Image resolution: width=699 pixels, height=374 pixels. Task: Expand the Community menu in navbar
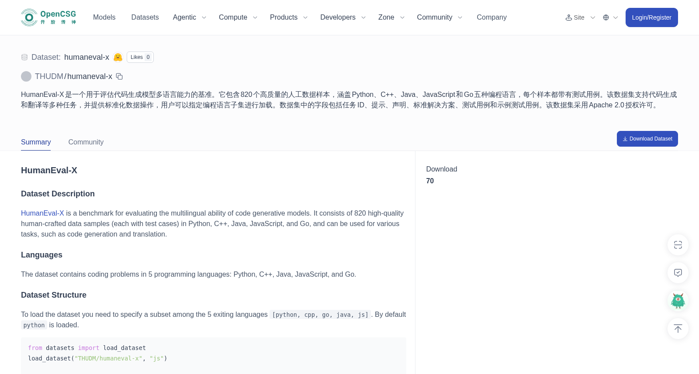click(x=439, y=17)
